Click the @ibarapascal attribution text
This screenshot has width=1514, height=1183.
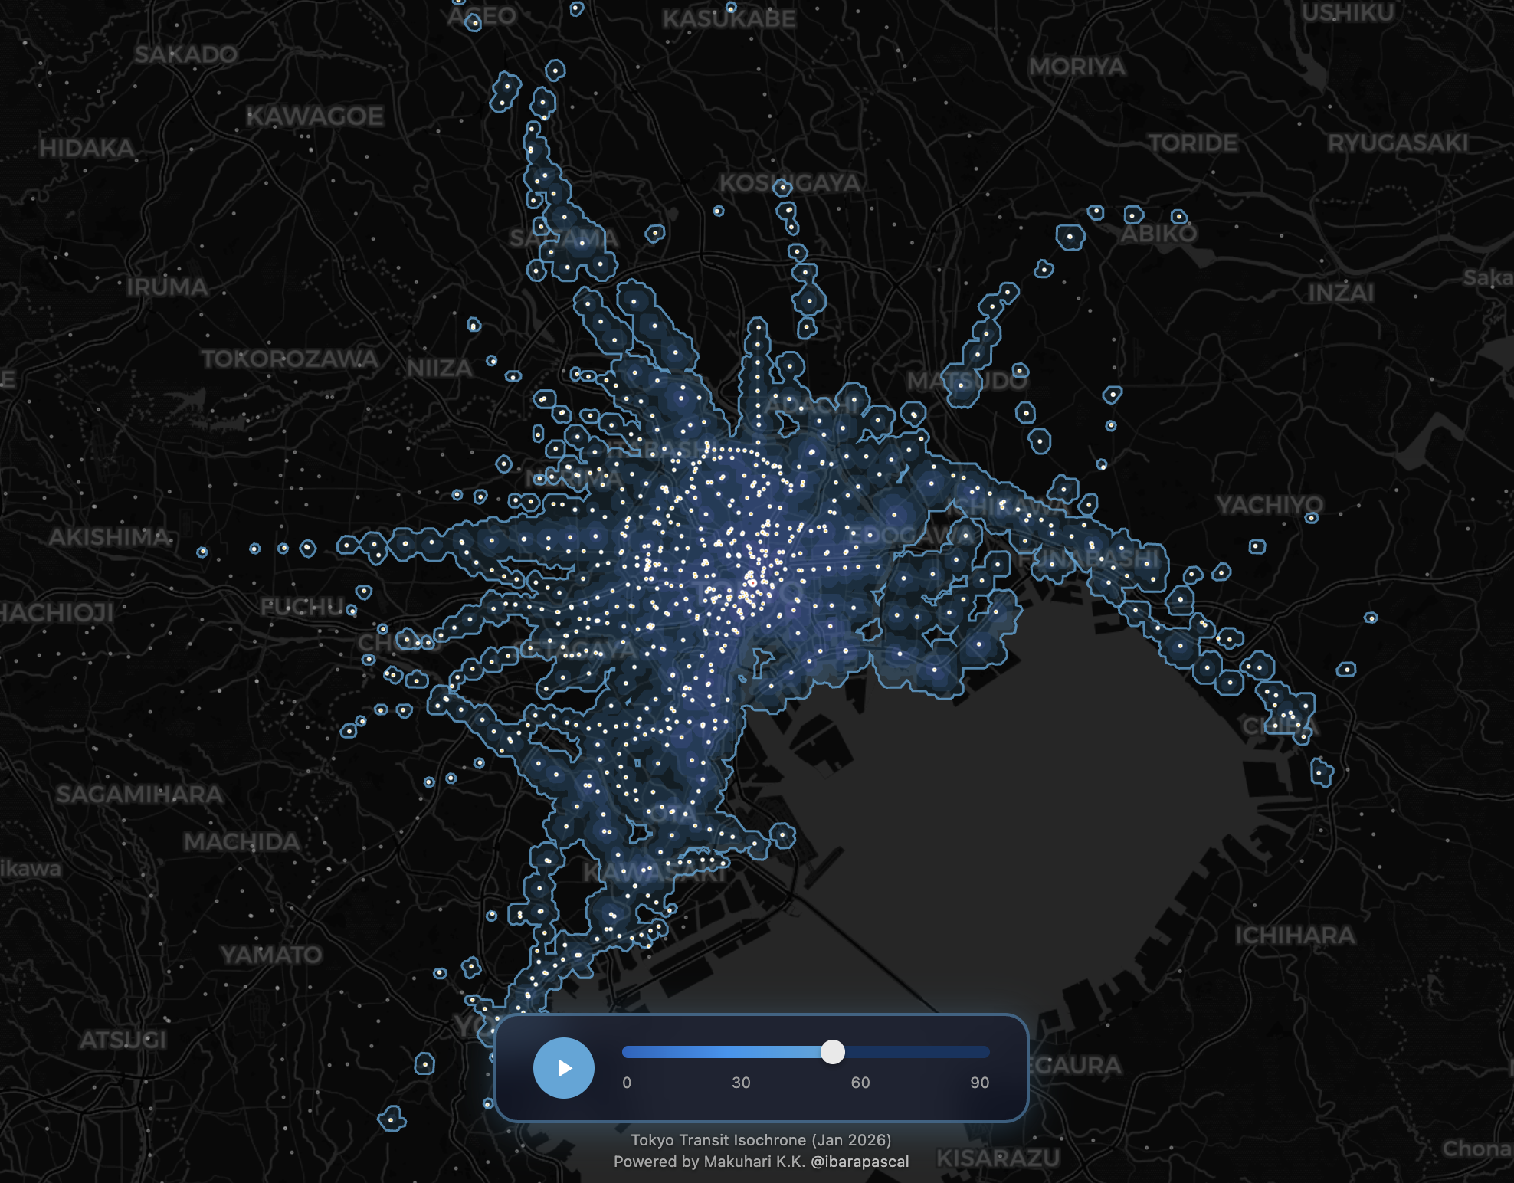(x=860, y=1162)
